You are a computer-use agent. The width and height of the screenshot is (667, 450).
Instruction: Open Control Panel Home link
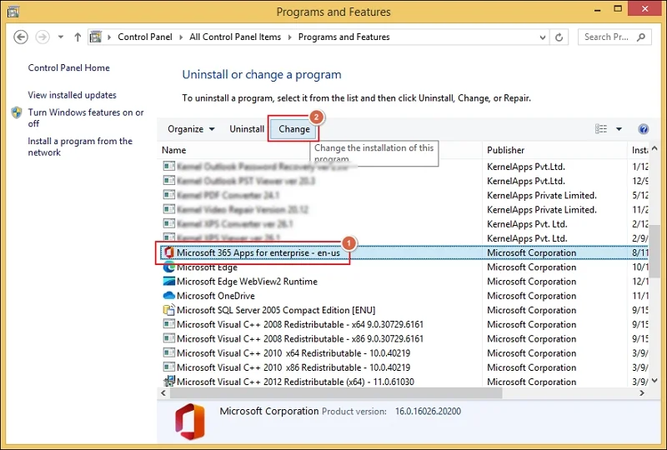click(68, 68)
